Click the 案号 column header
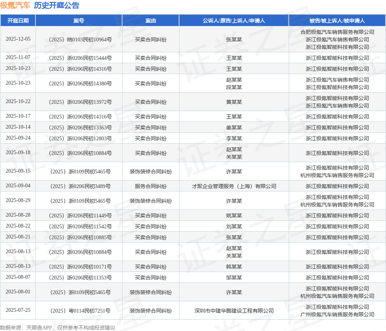The image size is (386, 331). tap(79, 21)
